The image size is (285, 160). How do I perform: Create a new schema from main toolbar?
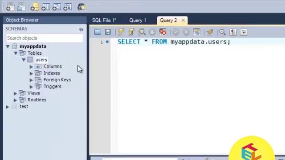tap(35, 7)
